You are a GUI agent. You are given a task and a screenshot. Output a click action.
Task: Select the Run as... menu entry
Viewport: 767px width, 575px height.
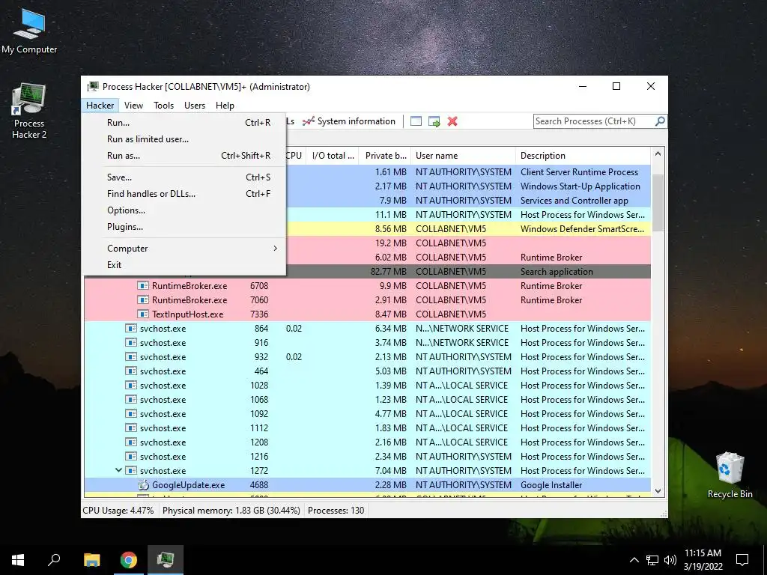point(184,156)
